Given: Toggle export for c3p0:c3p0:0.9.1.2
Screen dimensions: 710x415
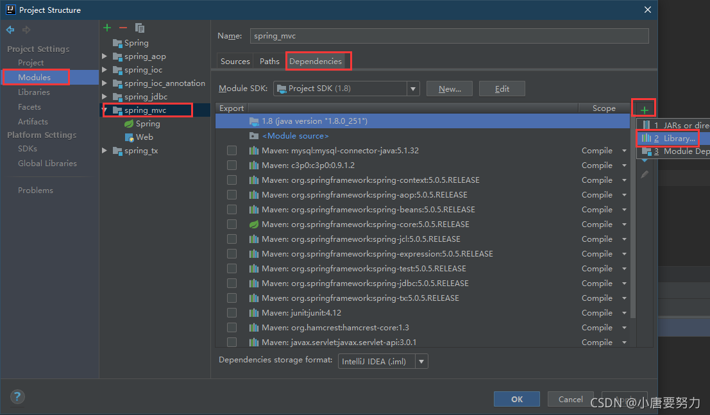Looking at the screenshot, I should 232,165.
